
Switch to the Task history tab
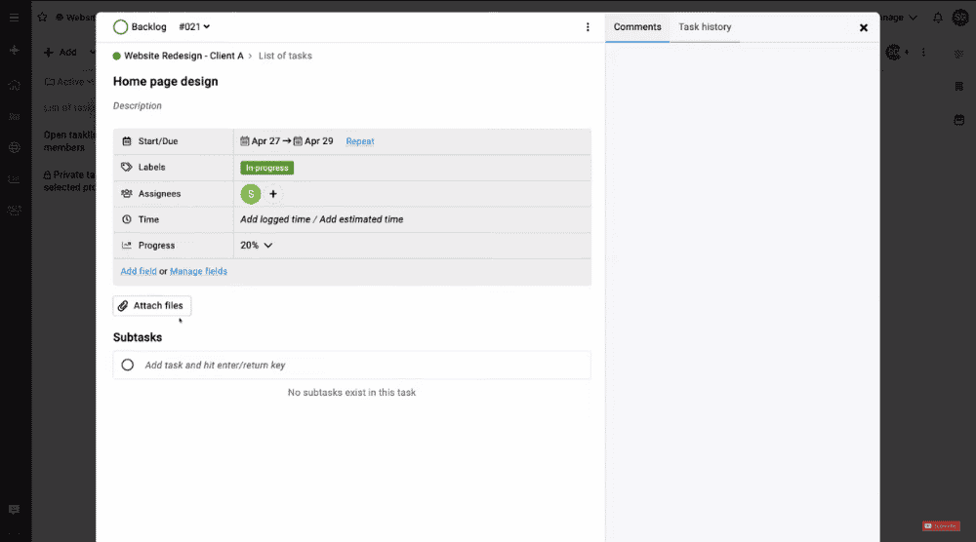point(705,26)
